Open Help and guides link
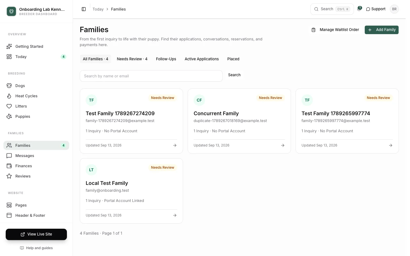410x256 pixels. pos(36,248)
